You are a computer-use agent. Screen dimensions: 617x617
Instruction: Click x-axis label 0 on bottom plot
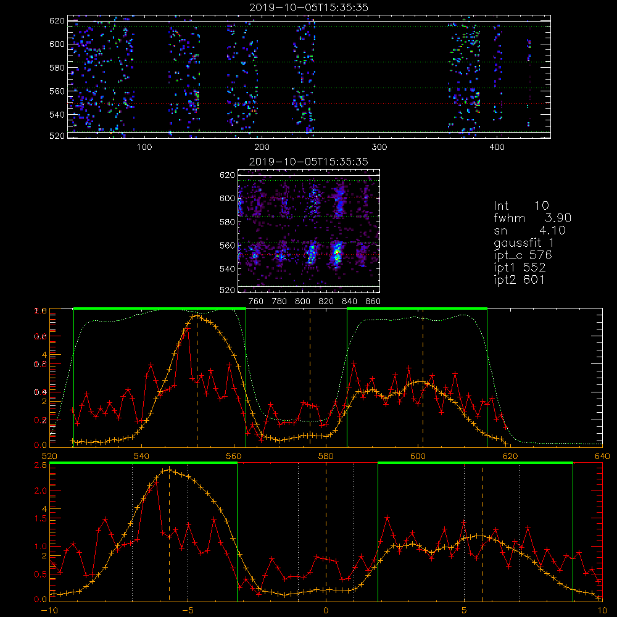click(x=326, y=610)
